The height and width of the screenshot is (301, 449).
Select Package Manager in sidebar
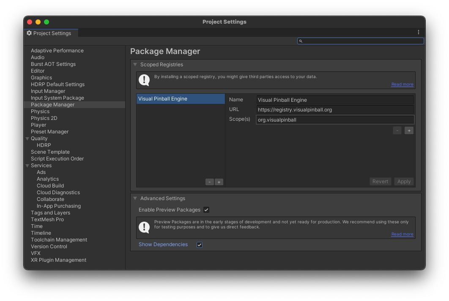[74, 105]
